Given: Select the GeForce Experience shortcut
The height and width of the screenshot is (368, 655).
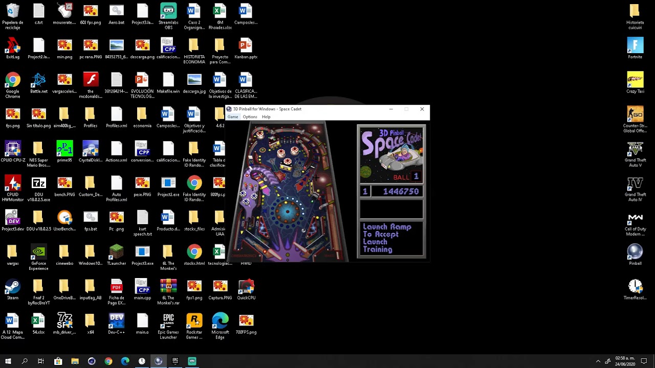Looking at the screenshot, I should tap(39, 258).
